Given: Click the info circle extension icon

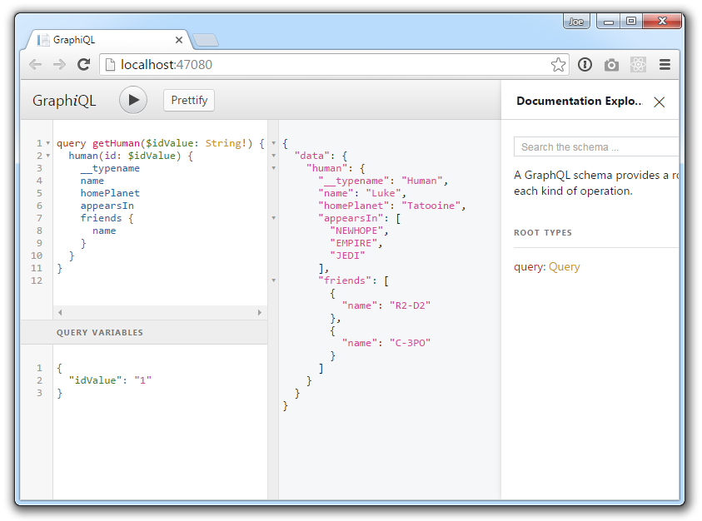Looking at the screenshot, I should tap(585, 65).
